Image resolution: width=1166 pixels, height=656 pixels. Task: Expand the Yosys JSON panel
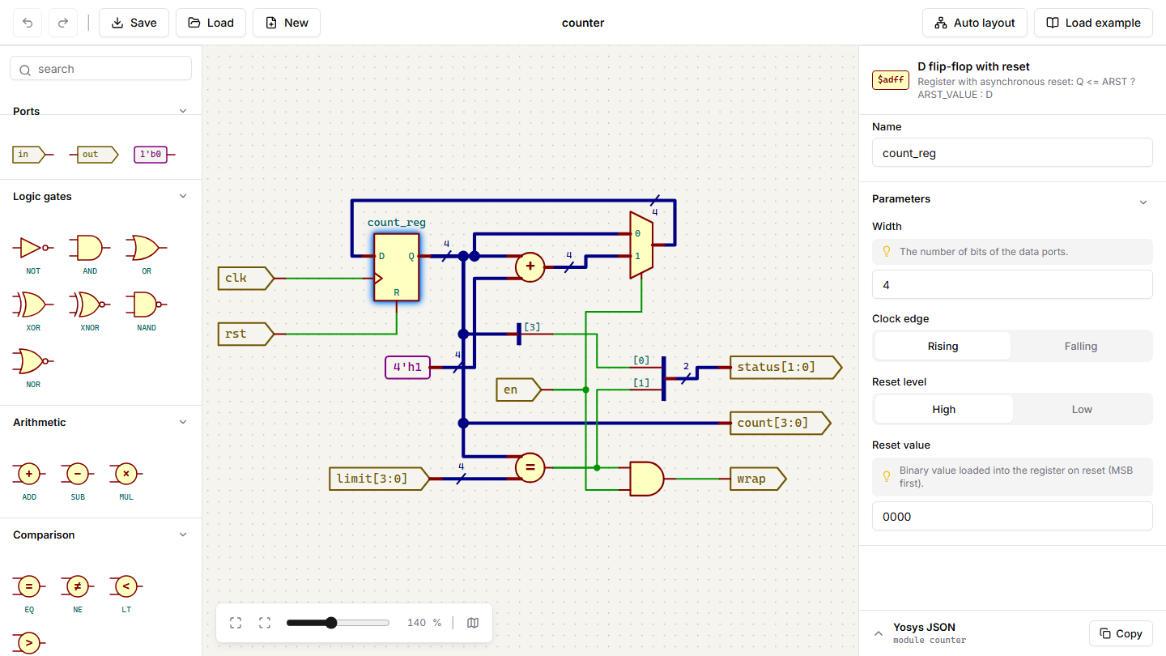coord(879,633)
